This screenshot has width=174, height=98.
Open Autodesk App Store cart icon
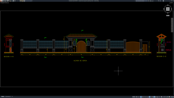coord(159,1)
